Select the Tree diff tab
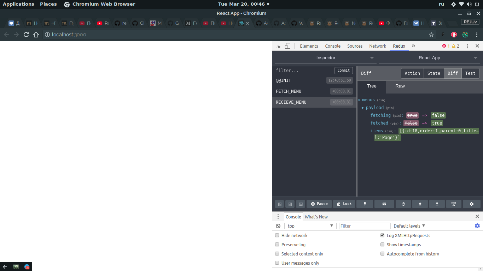The image size is (483, 271). tap(372, 86)
